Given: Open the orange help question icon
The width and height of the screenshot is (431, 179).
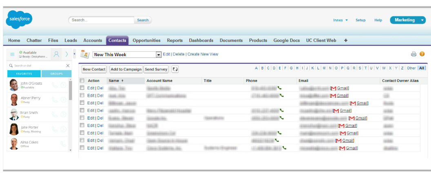Looking at the screenshot, I should tap(422, 54).
